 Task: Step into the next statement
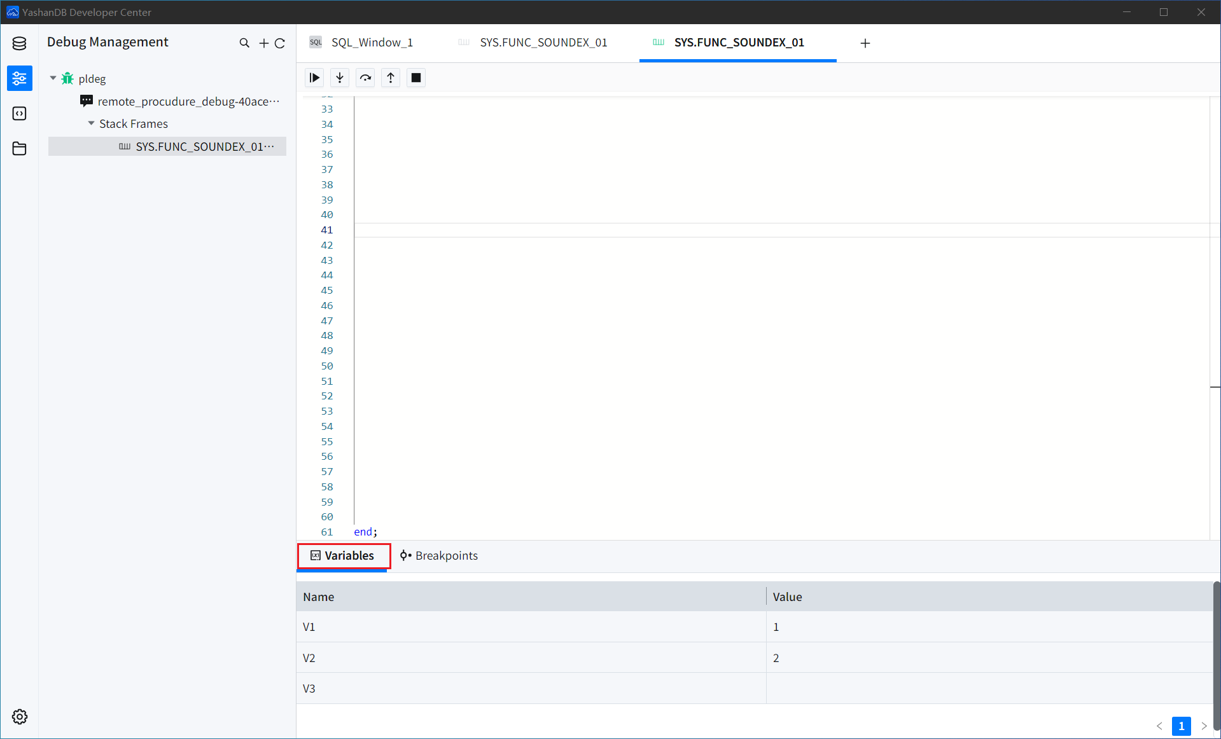340,78
